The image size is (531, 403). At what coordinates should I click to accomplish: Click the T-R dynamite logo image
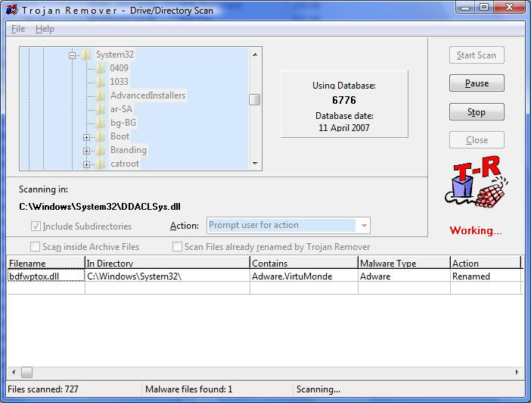[x=476, y=182]
